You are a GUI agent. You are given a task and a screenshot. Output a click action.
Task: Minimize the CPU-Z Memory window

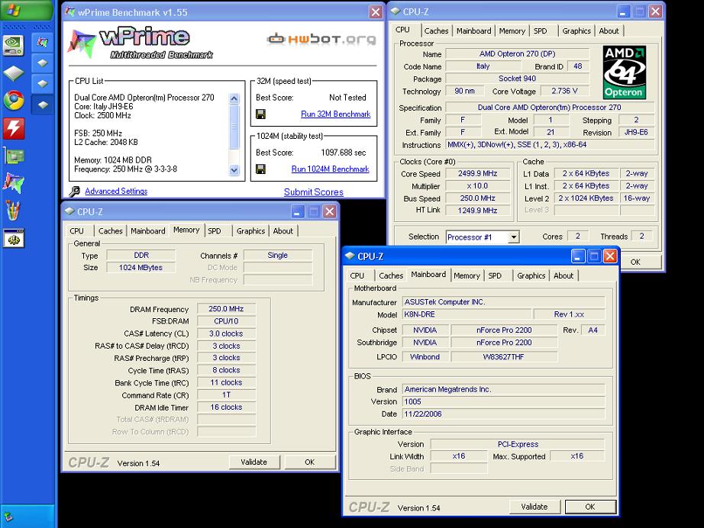[x=298, y=211]
